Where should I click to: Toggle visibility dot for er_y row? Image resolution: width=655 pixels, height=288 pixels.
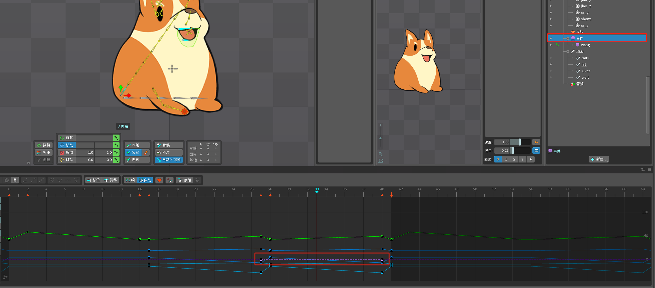[x=551, y=12]
